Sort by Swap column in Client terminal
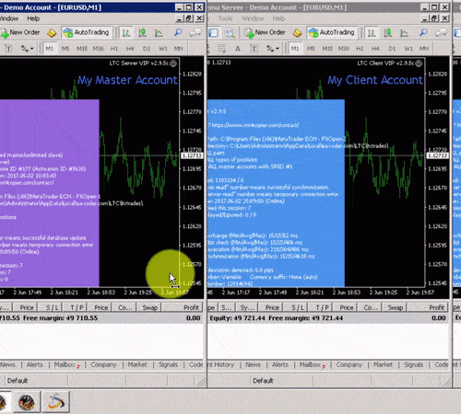This screenshot has width=461, height=414. point(396,307)
